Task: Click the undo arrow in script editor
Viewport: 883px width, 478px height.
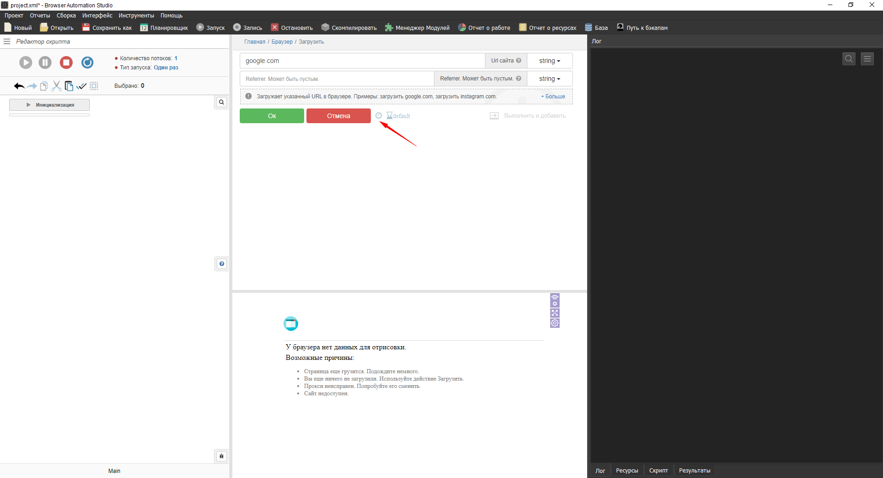Action: coord(19,86)
